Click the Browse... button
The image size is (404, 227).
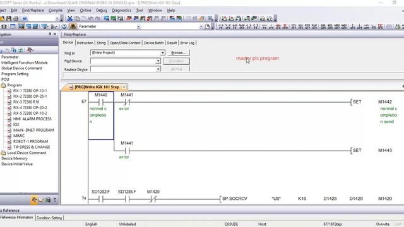178,52
